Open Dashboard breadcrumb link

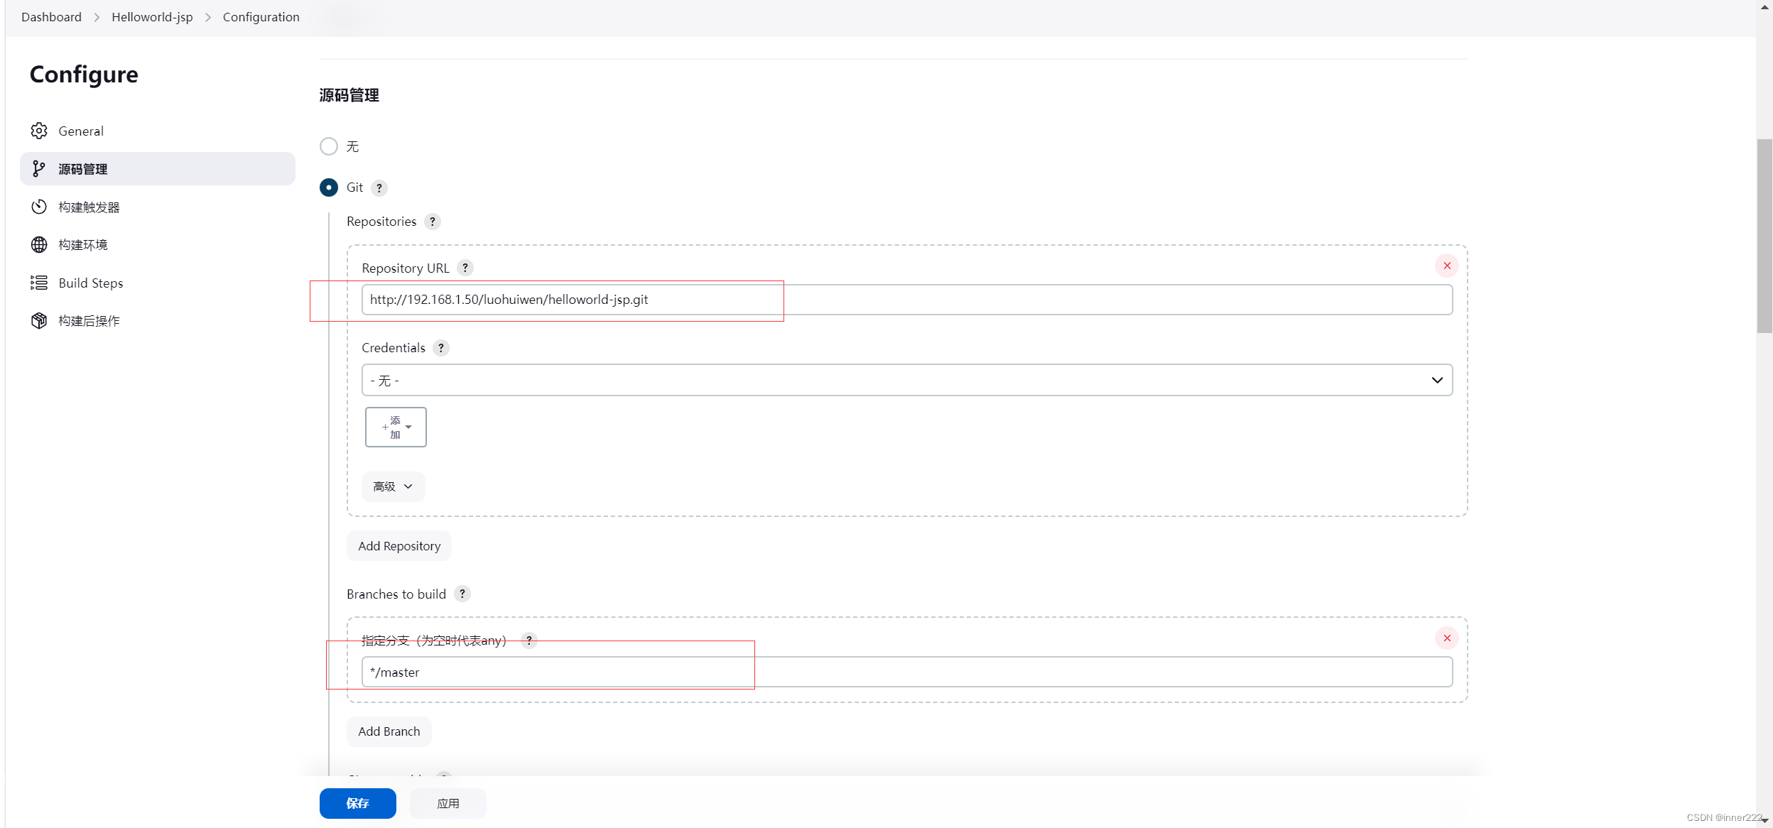[51, 17]
